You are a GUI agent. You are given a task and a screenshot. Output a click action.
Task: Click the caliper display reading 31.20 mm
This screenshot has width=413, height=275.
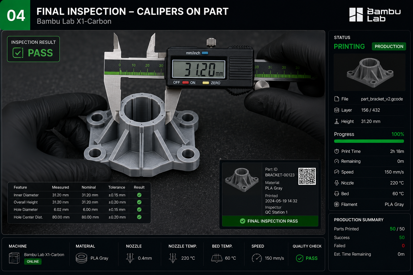(x=198, y=69)
